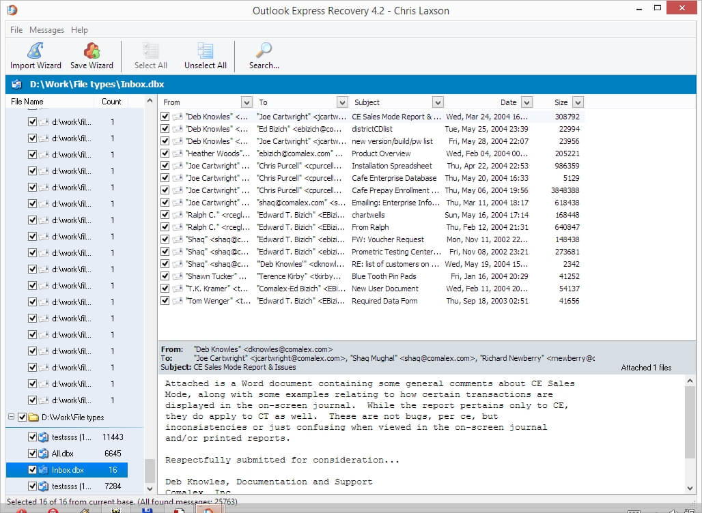
Task: Sort messages by the Subject column header
Action: [367, 102]
